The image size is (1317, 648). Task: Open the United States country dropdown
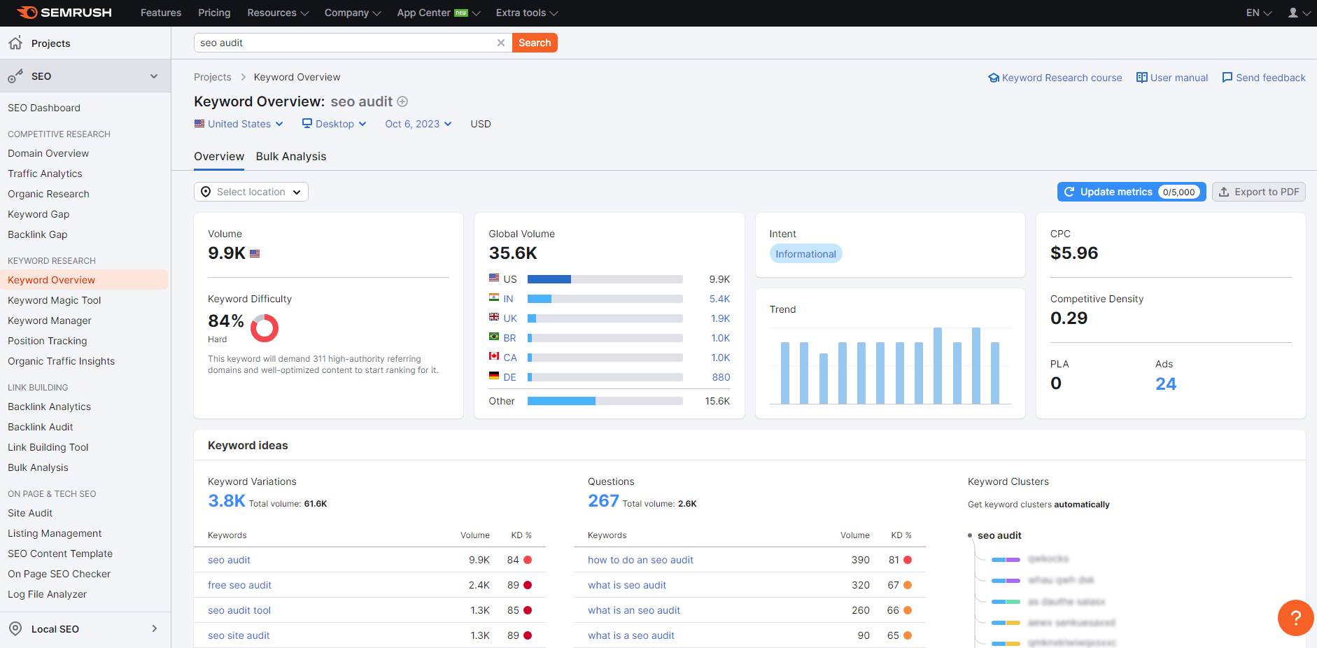[239, 124]
